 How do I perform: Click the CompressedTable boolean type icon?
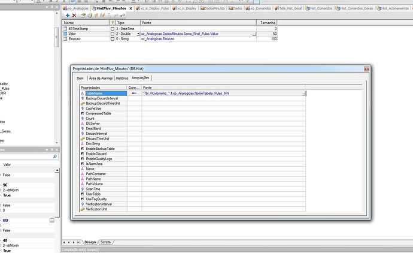[x=82, y=113]
